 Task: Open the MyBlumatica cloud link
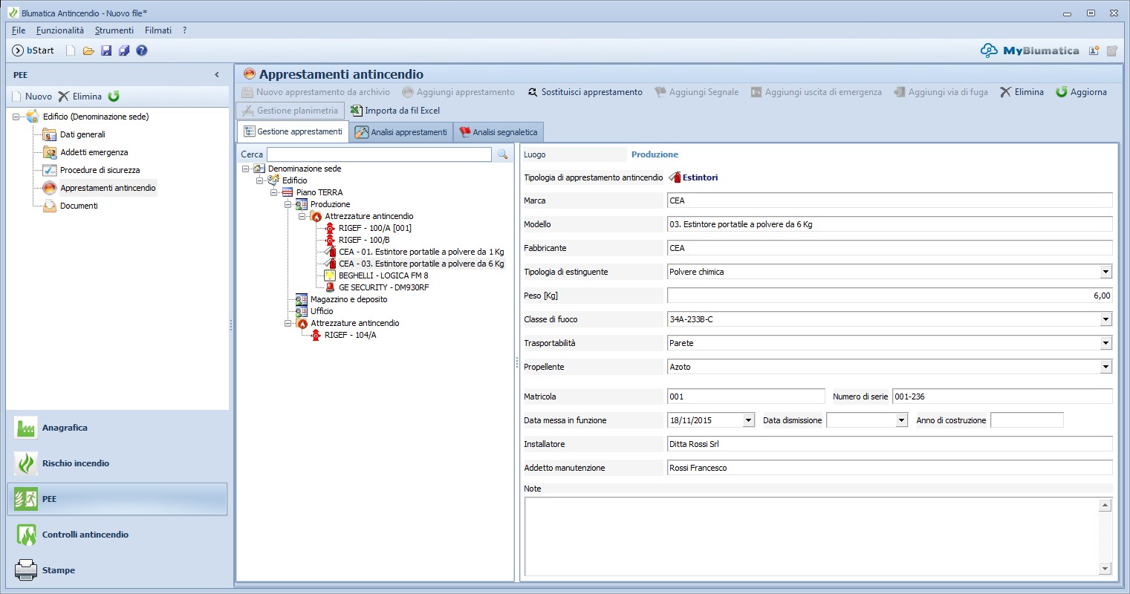(1030, 50)
